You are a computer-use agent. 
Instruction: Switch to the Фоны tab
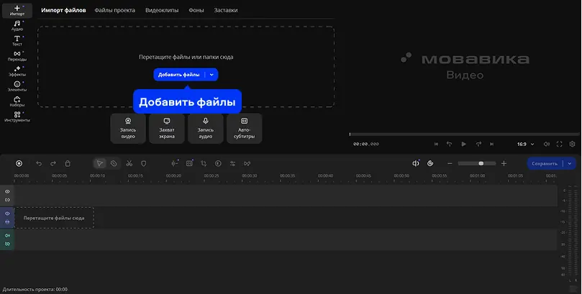pyautogui.click(x=196, y=10)
